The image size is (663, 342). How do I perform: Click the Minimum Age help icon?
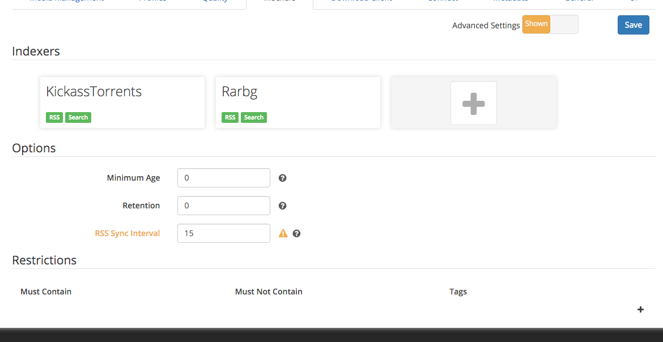point(283,178)
